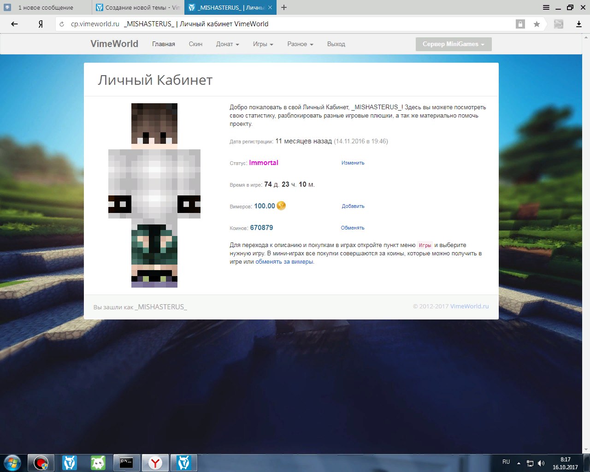Expand the Разное dropdown menu
Screen dimensions: 590x472
click(300, 44)
